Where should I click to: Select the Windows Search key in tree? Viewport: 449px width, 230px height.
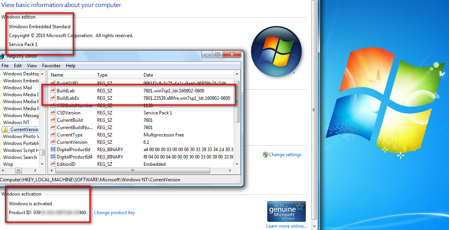click(x=20, y=157)
